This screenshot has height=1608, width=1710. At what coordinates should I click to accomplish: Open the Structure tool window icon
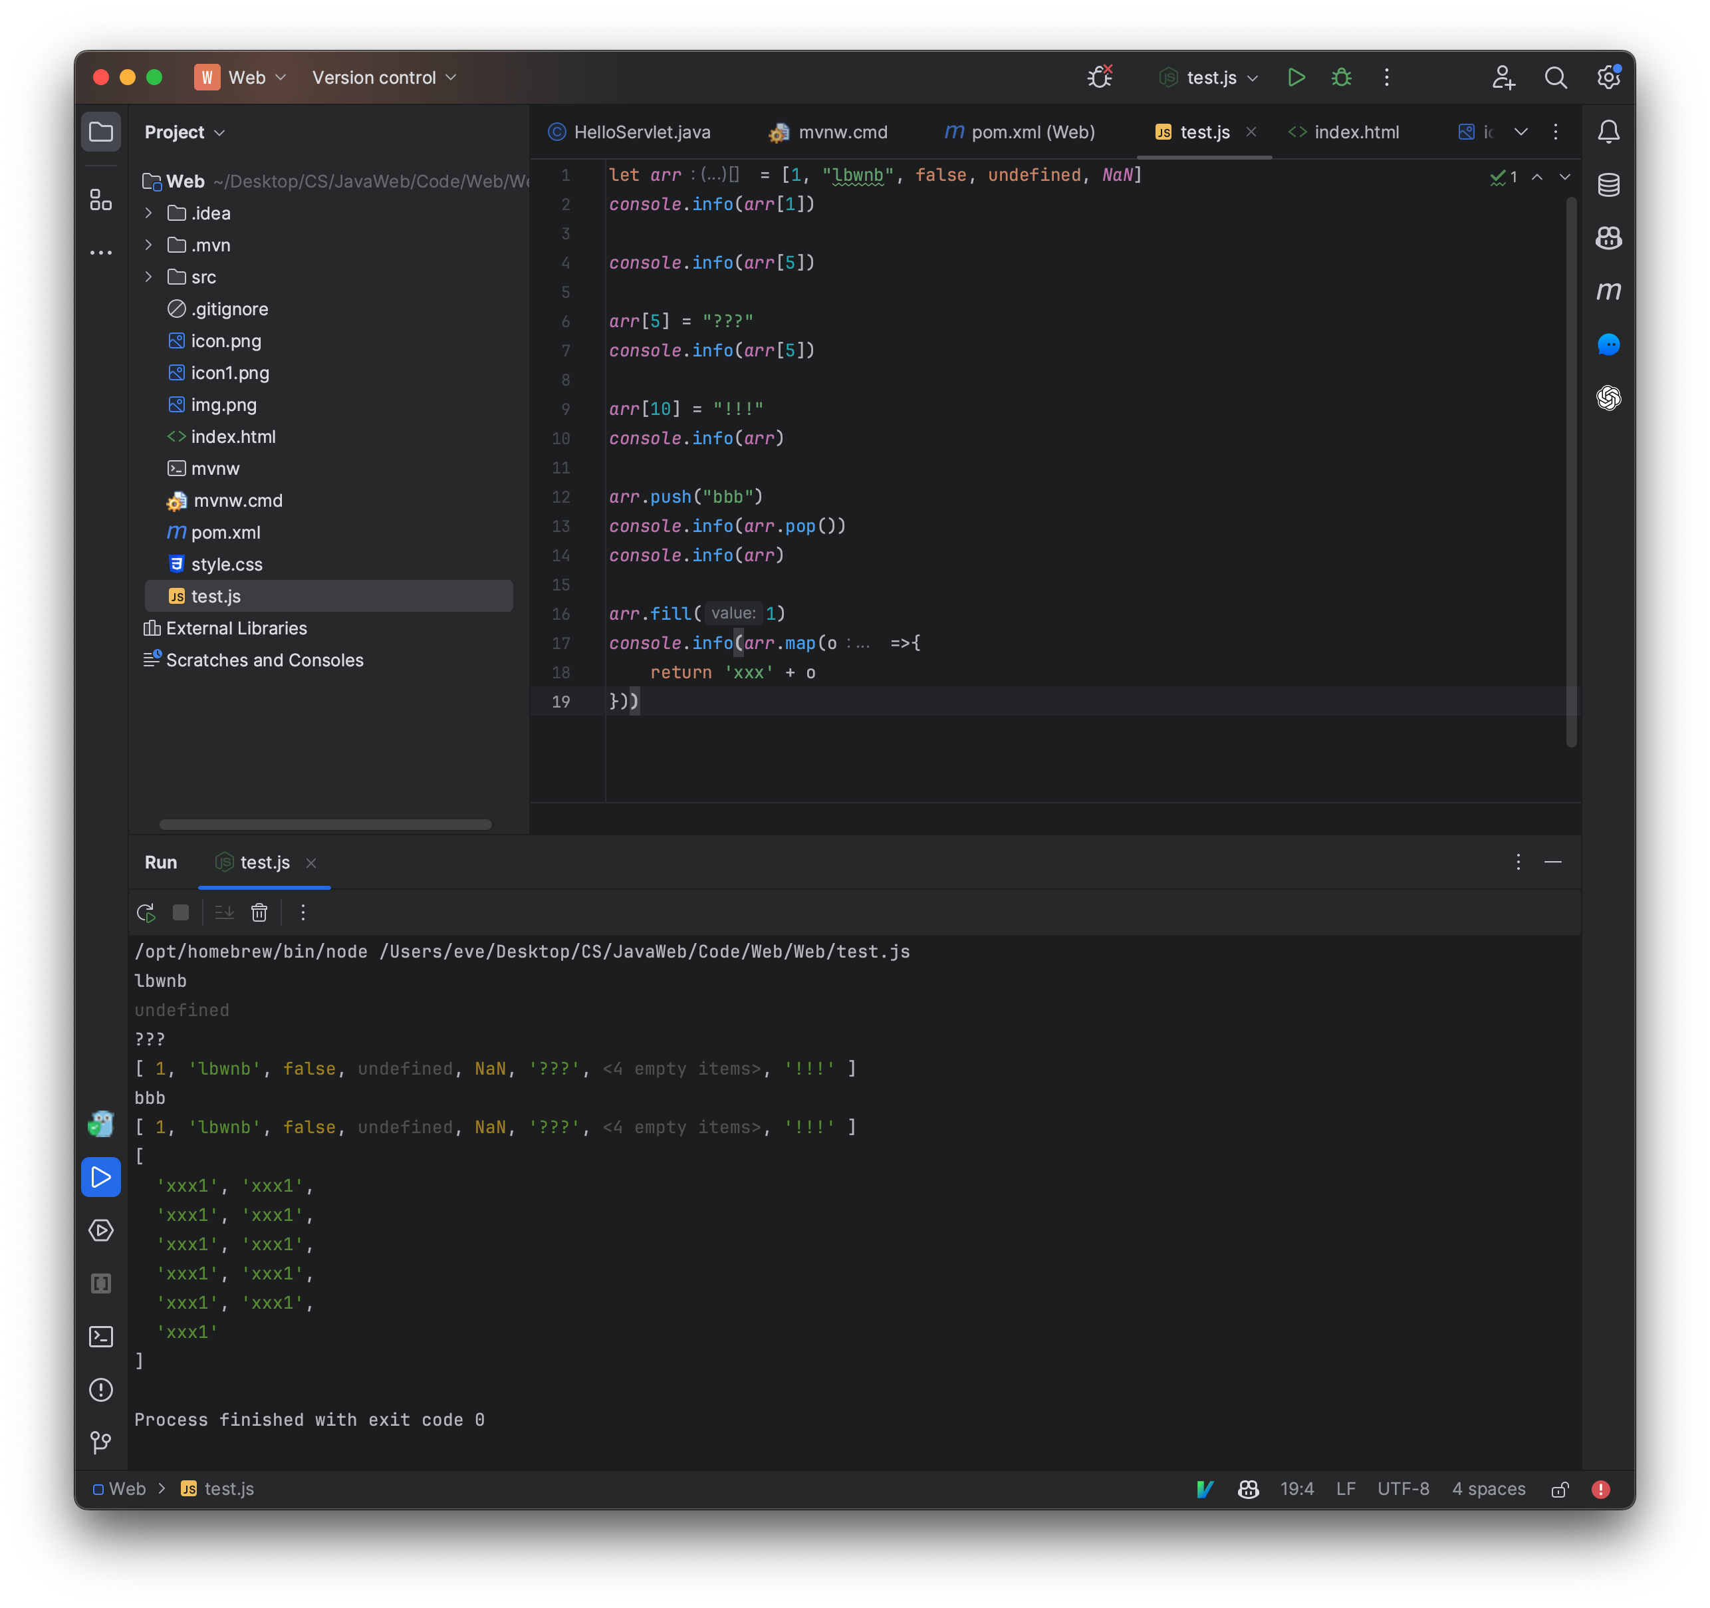click(100, 200)
